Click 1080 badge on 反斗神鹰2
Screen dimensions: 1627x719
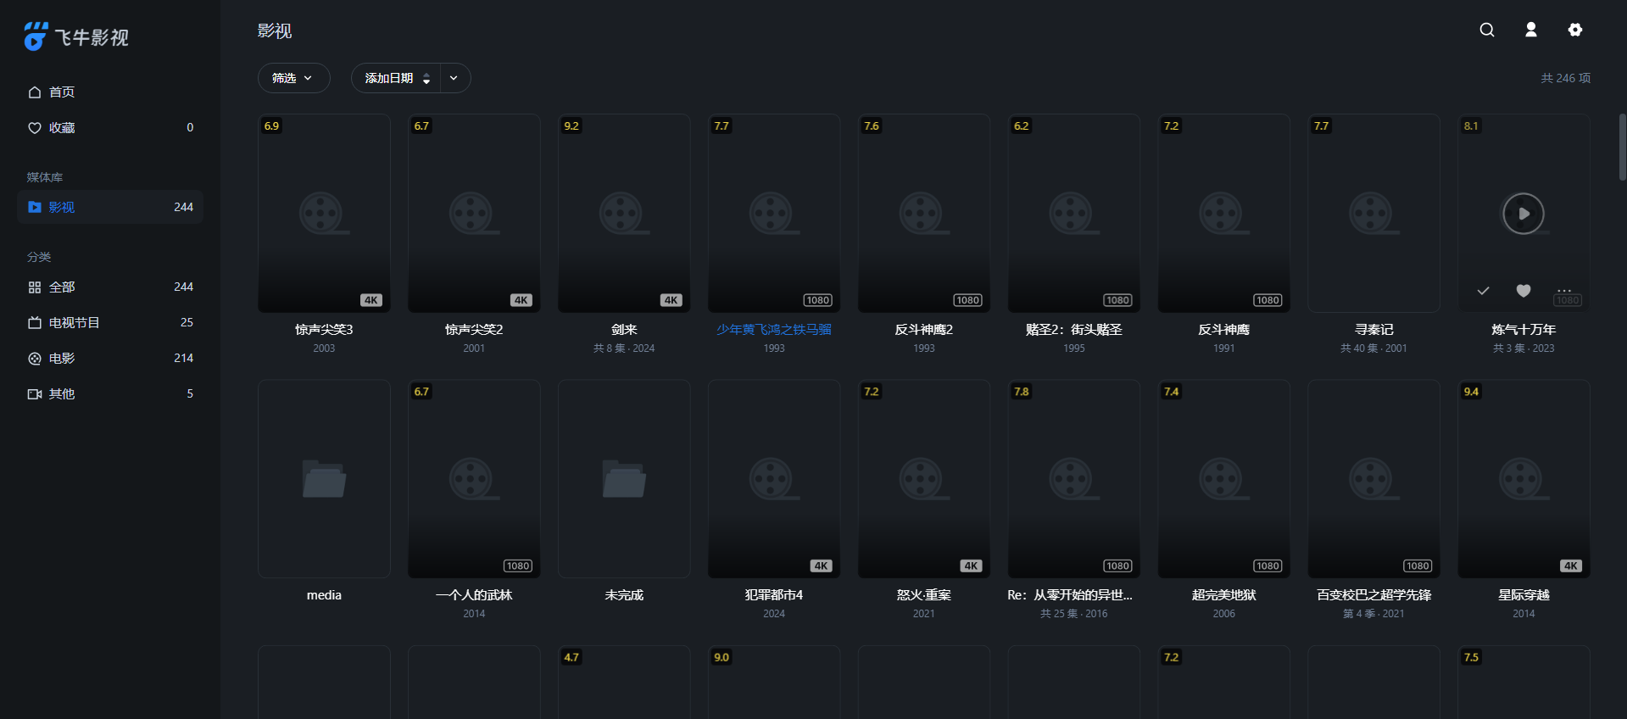point(967,300)
